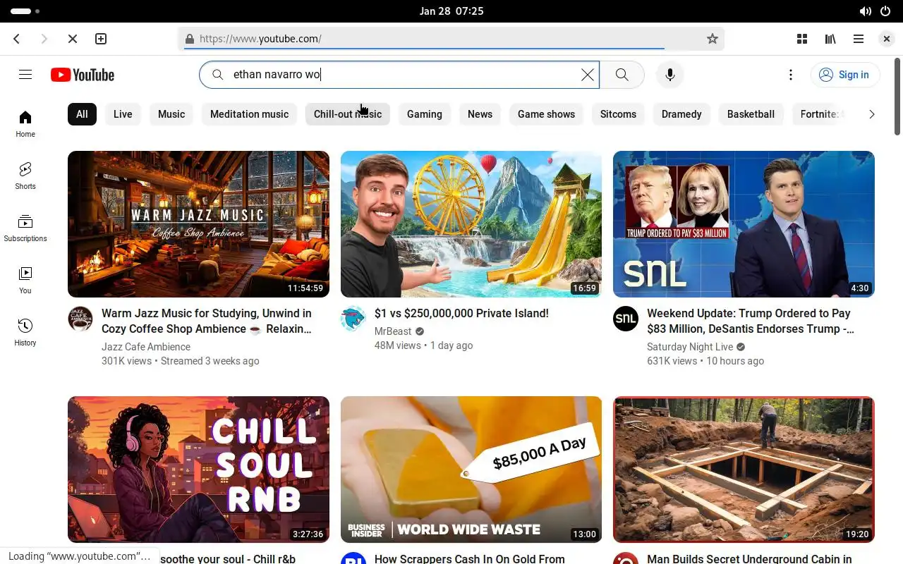Open Jazz Cafe Ambience channel name
The image size is (903, 564).
pyautogui.click(x=146, y=347)
